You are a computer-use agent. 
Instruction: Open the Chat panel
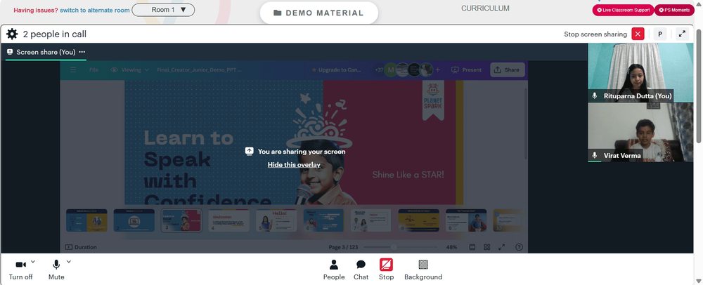[361, 270]
